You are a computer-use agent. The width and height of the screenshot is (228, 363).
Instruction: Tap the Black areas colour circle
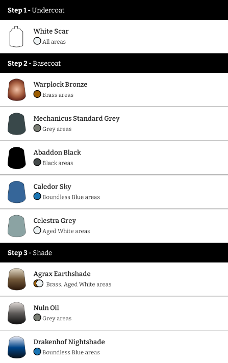[x=37, y=162]
